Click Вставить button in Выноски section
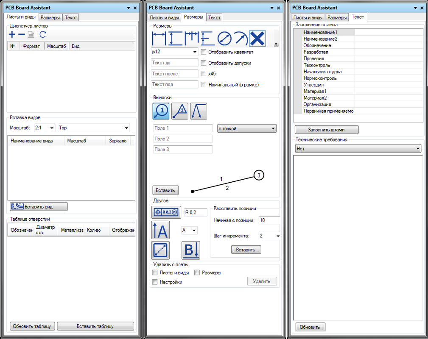The image size is (428, 339). click(165, 190)
